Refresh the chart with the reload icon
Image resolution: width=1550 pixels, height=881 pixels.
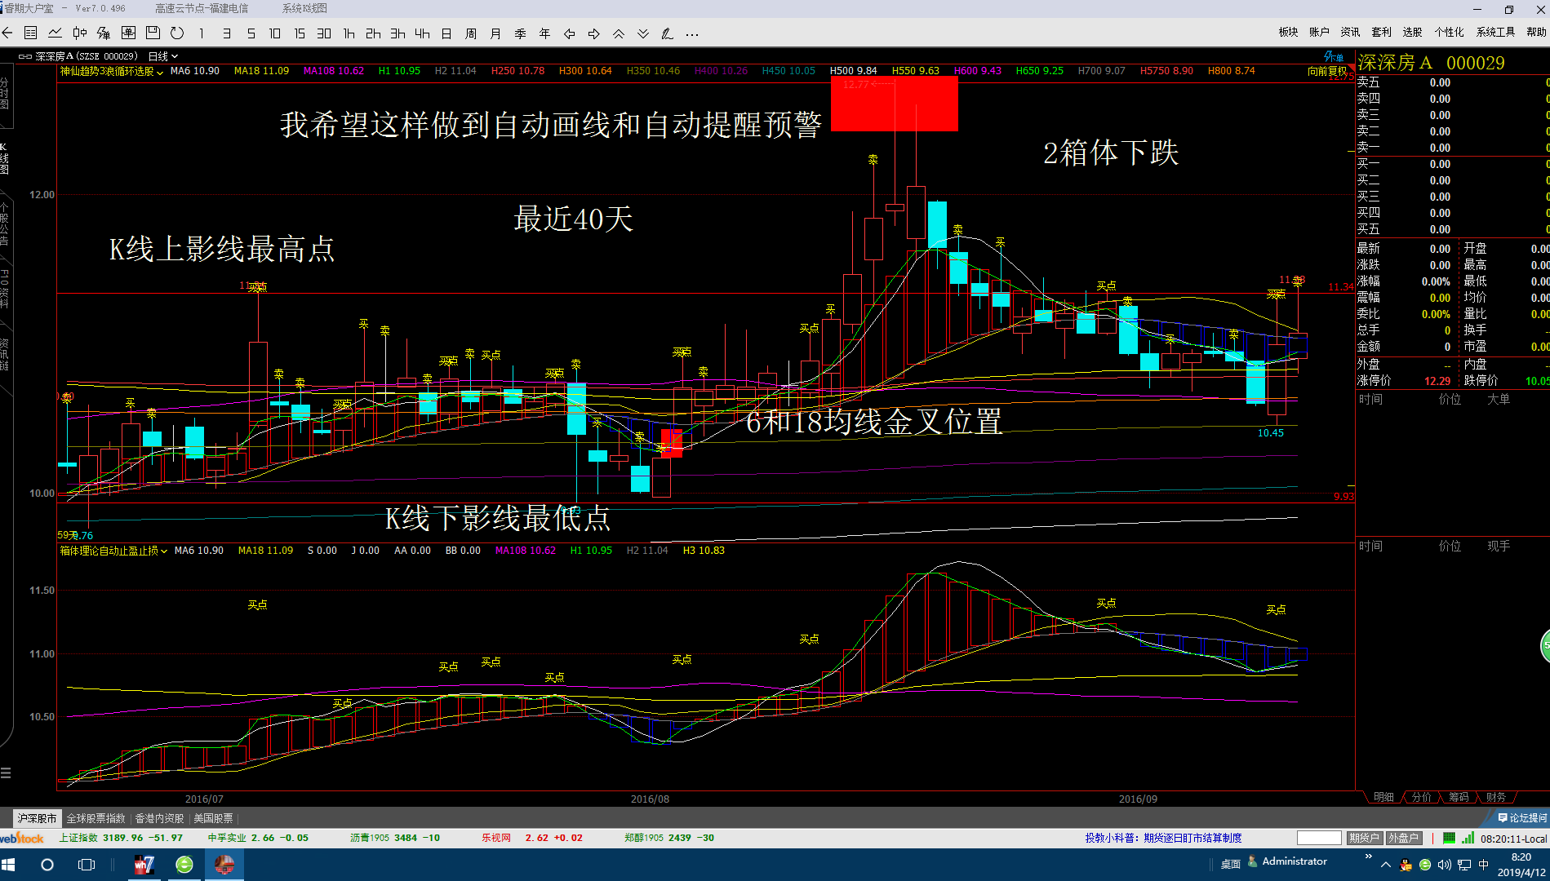pos(177,33)
